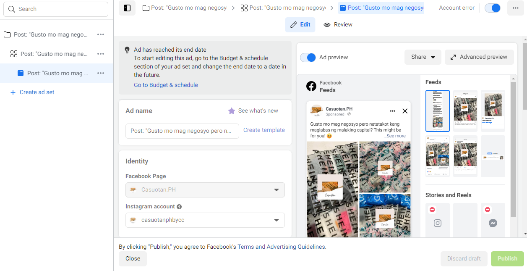Viewport: 527px width, 271px height.
Task: Click the Ad name text field
Action: point(182,131)
